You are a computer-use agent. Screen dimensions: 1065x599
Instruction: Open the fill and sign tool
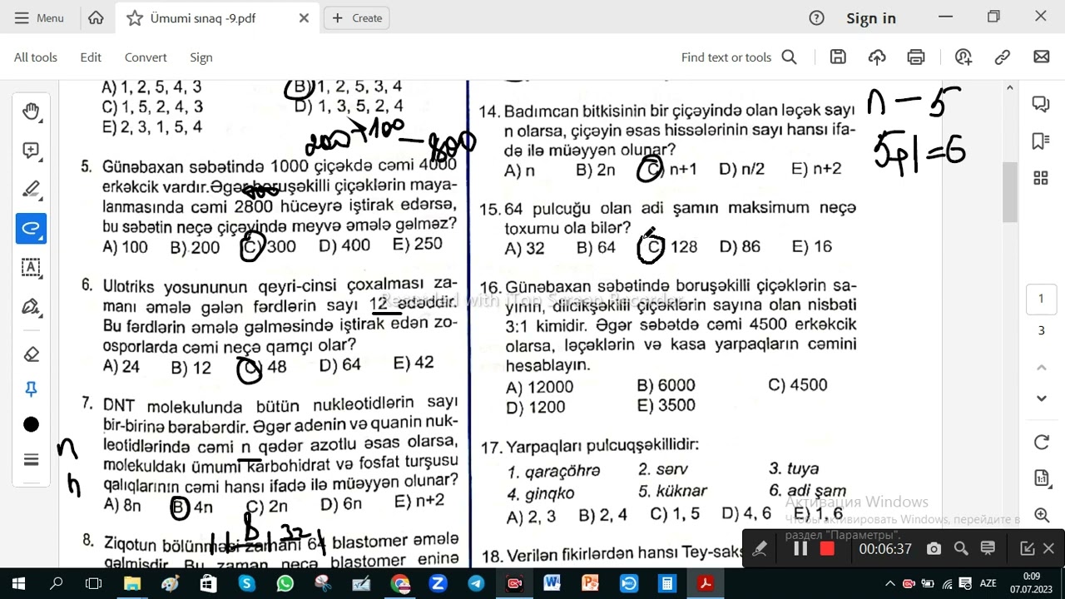[31, 306]
